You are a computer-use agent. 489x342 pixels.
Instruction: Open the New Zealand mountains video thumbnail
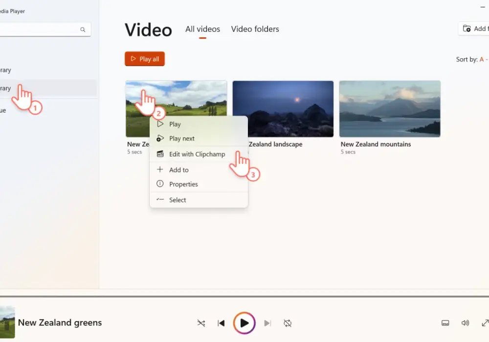pyautogui.click(x=390, y=108)
